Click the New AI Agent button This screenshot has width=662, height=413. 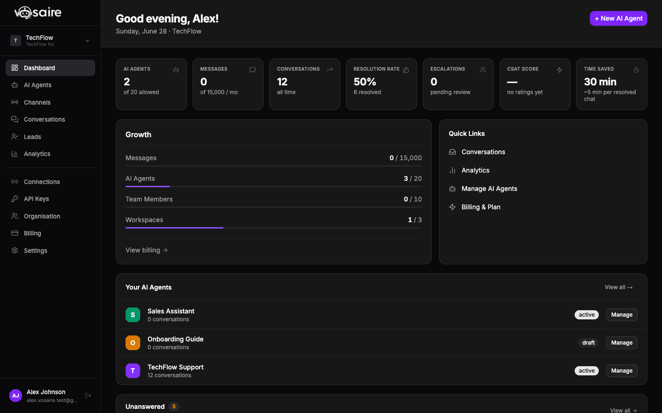tap(618, 18)
